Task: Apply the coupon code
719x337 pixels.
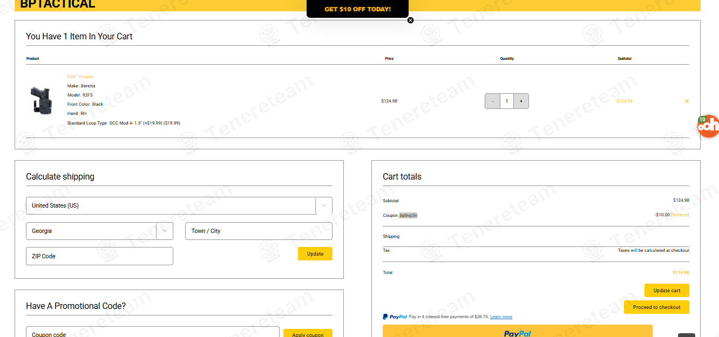Action: tap(308, 333)
